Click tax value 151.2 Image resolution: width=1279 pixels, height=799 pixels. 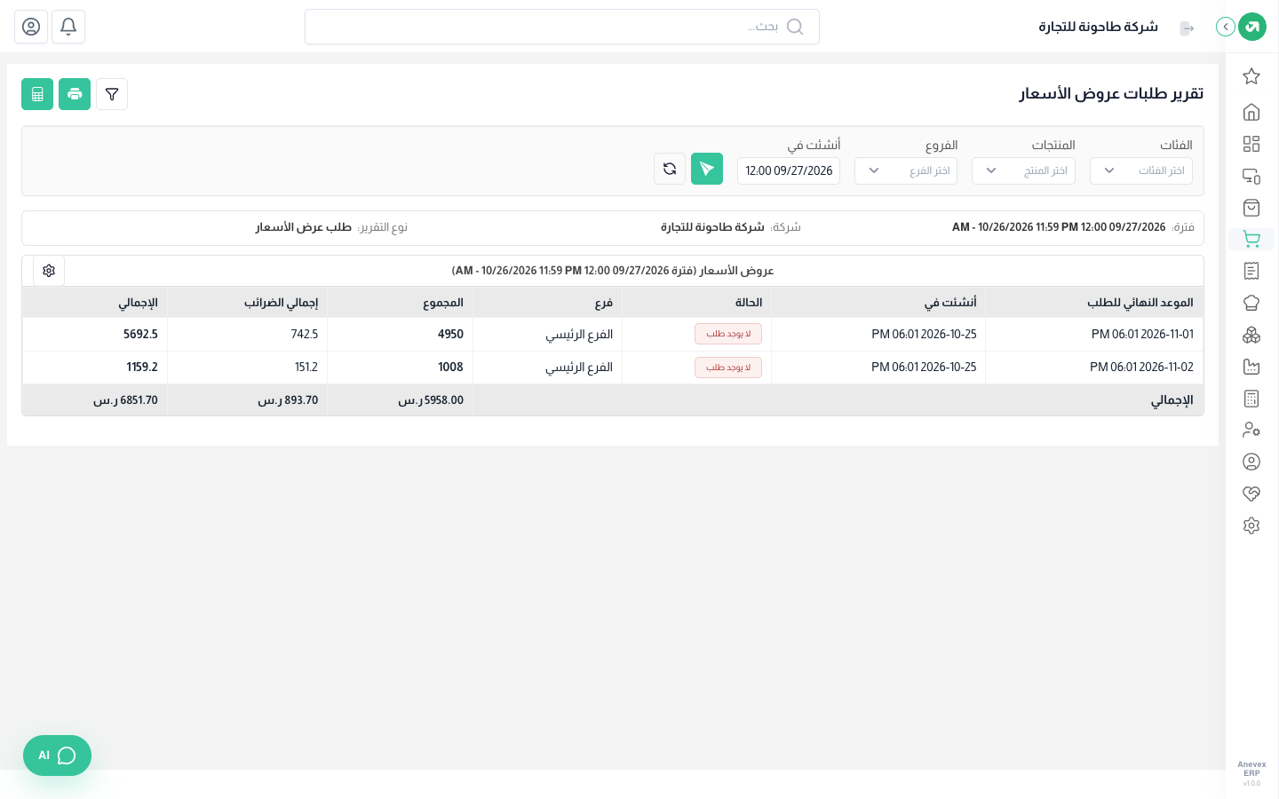tap(306, 367)
